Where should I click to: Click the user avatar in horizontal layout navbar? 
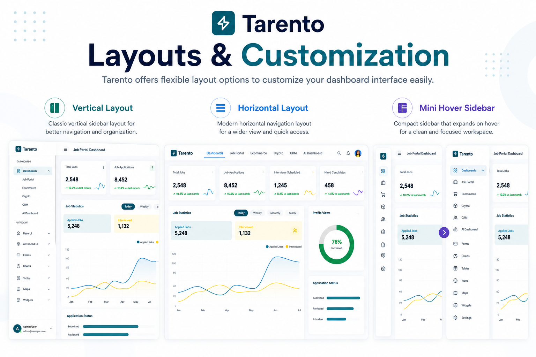pos(358,153)
